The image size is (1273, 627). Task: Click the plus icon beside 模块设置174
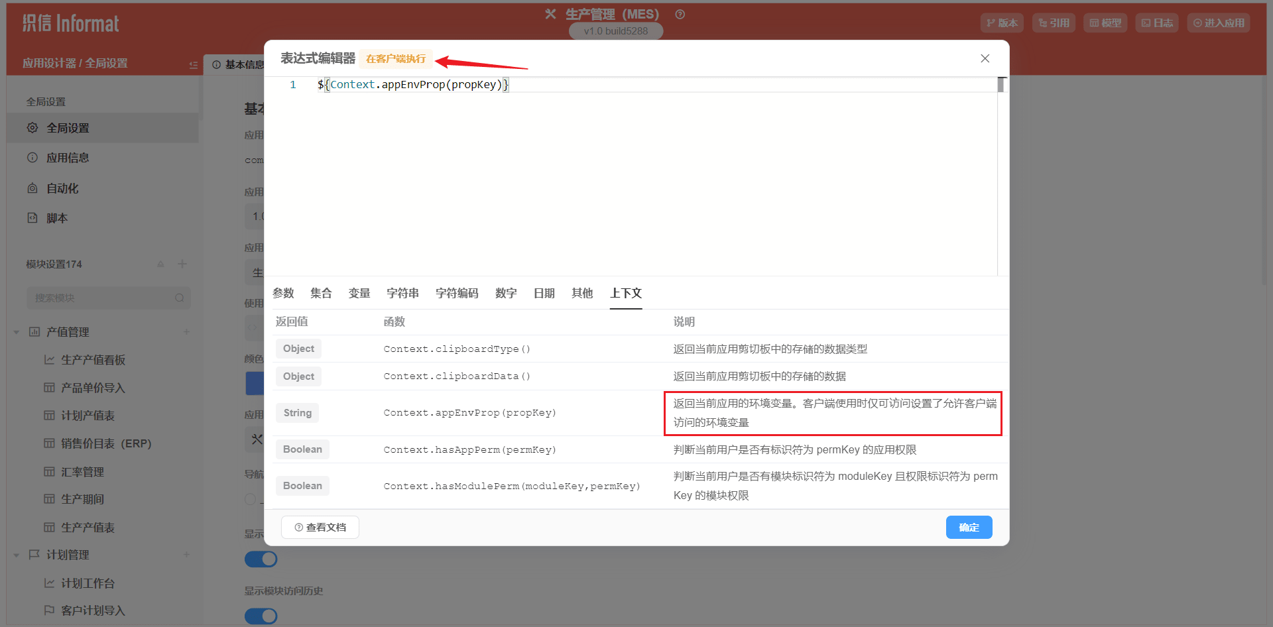182,264
